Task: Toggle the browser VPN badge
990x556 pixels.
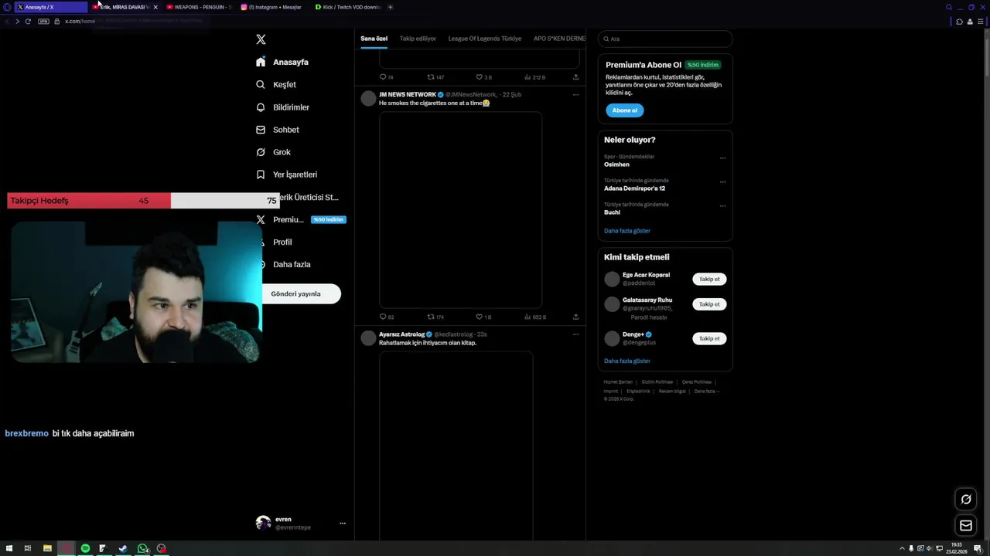Action: 43,21
